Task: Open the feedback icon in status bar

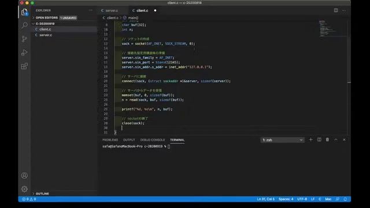Action: tap(338, 199)
